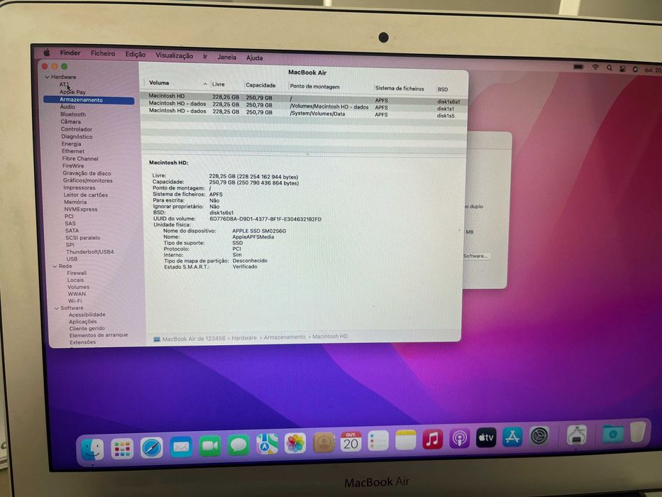Image resolution: width=662 pixels, height=497 pixels.
Task: Open Launchpad in the Dock
Action: [122, 449]
